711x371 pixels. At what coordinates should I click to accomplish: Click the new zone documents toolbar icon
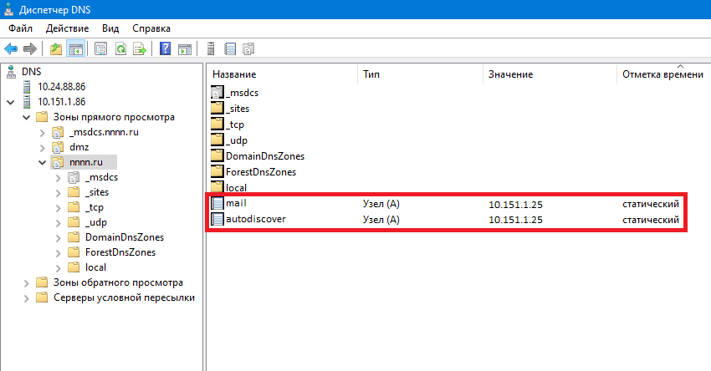pyautogui.click(x=248, y=48)
